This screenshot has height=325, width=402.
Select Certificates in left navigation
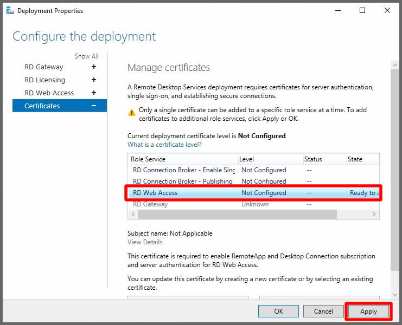60,106
